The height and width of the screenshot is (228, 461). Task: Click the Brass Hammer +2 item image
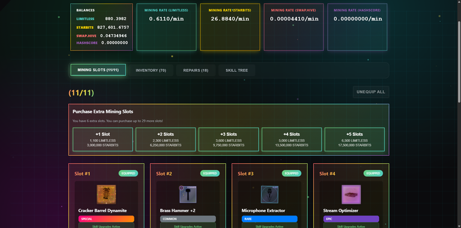188,194
